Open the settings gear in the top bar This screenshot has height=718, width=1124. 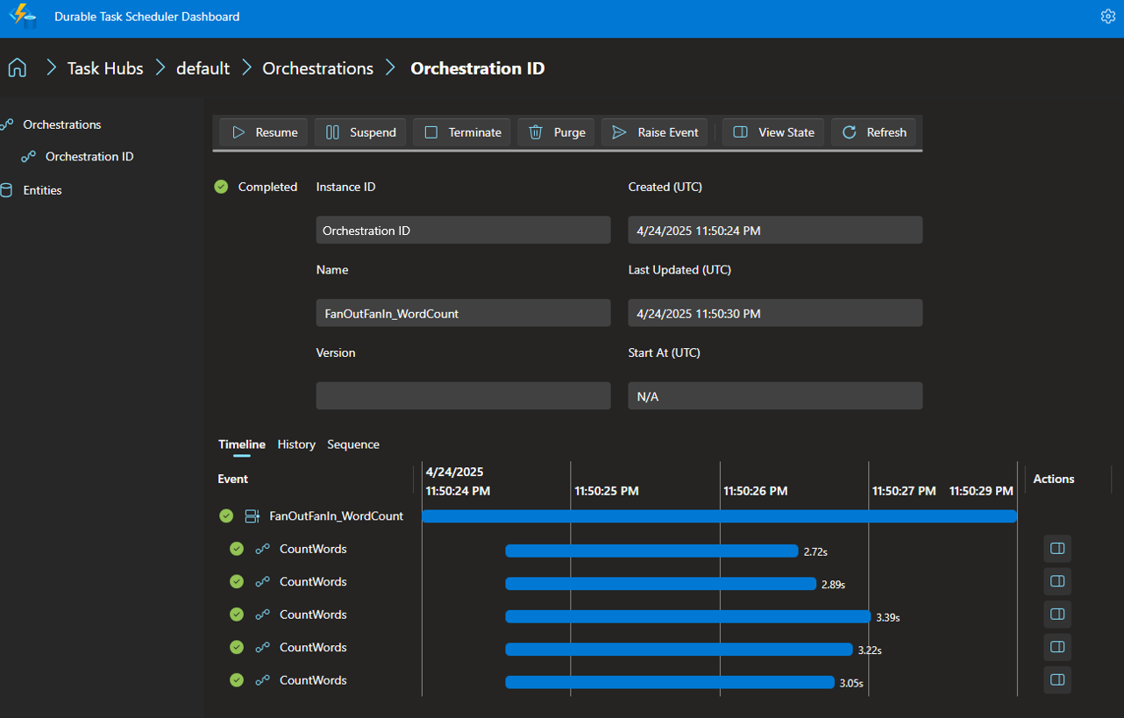click(x=1107, y=16)
